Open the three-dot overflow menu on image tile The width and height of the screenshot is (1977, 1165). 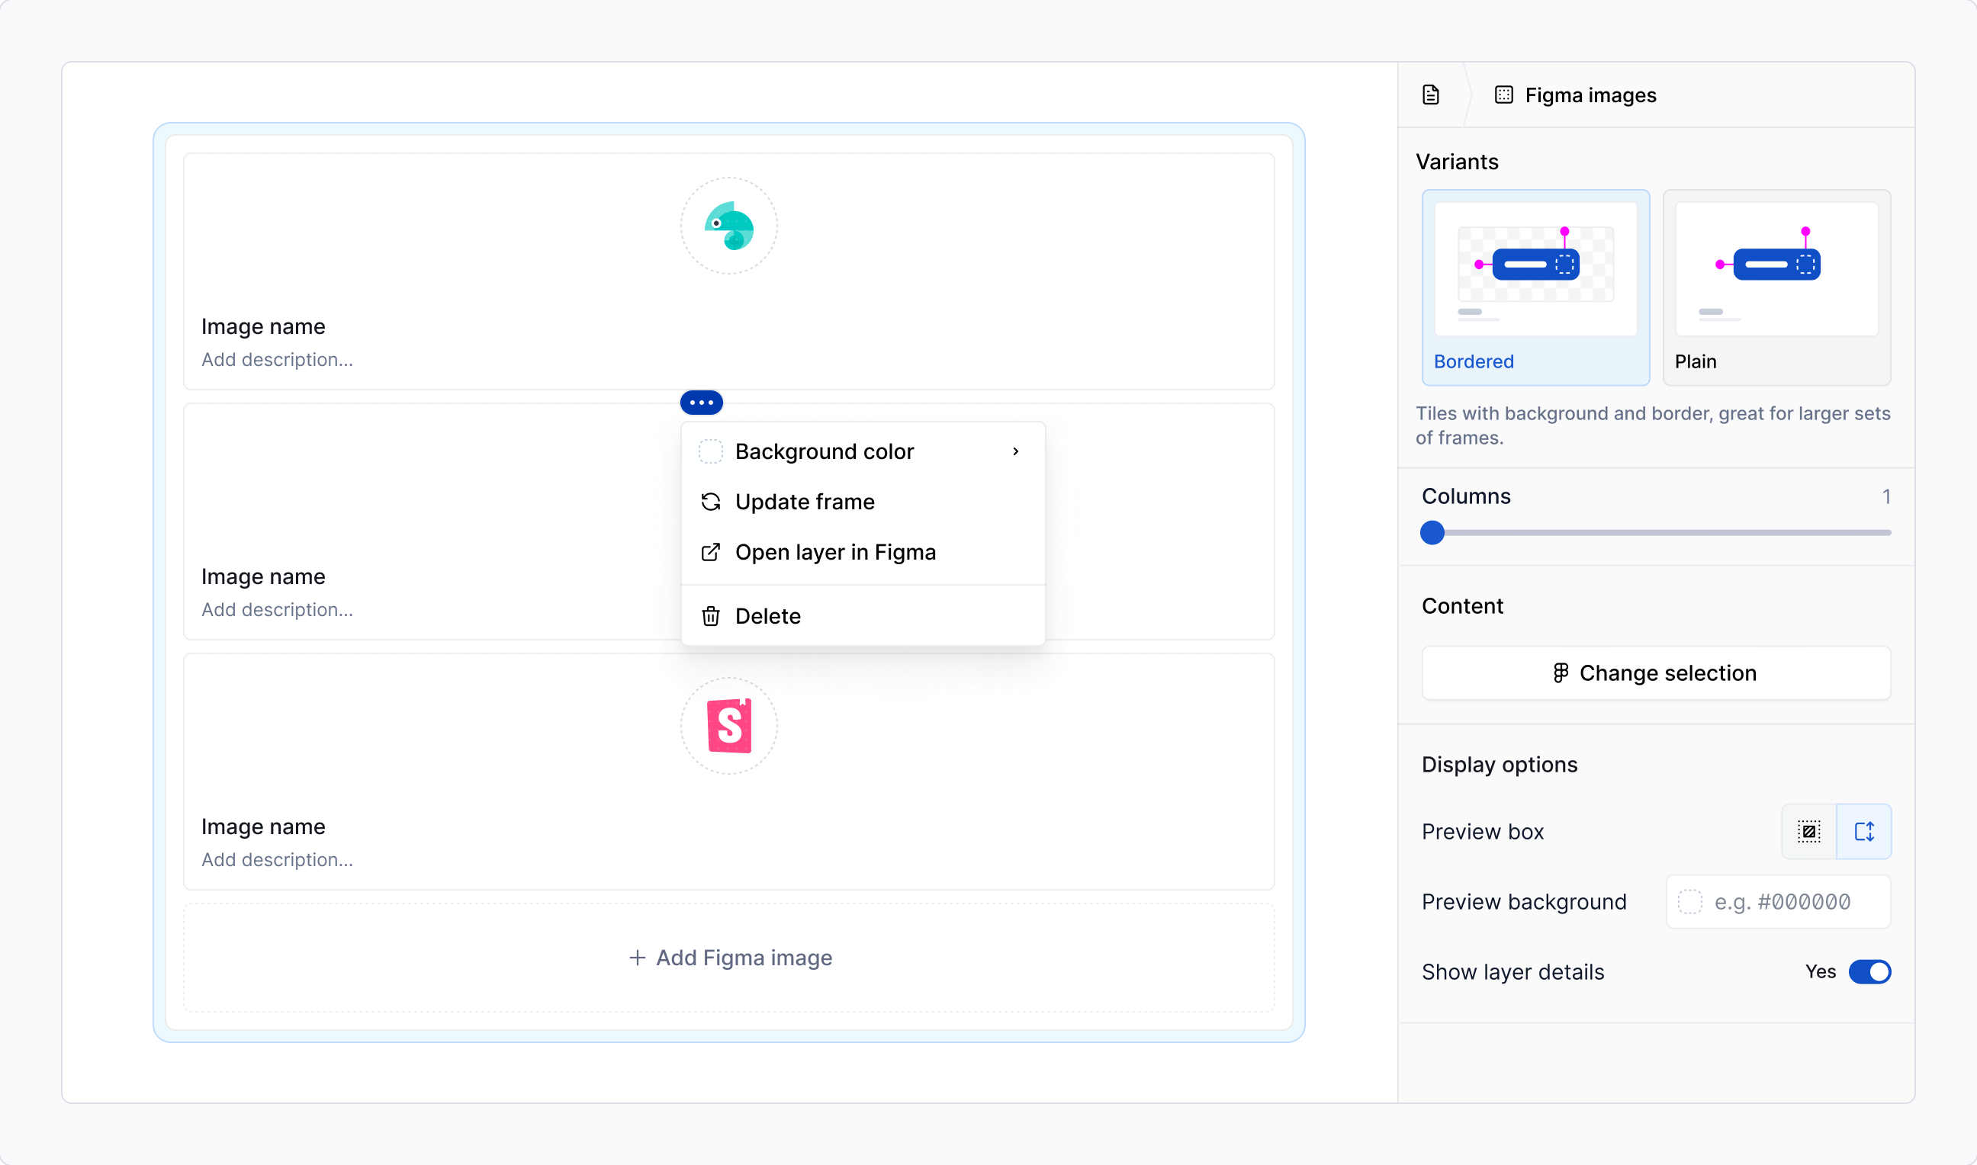tap(701, 402)
